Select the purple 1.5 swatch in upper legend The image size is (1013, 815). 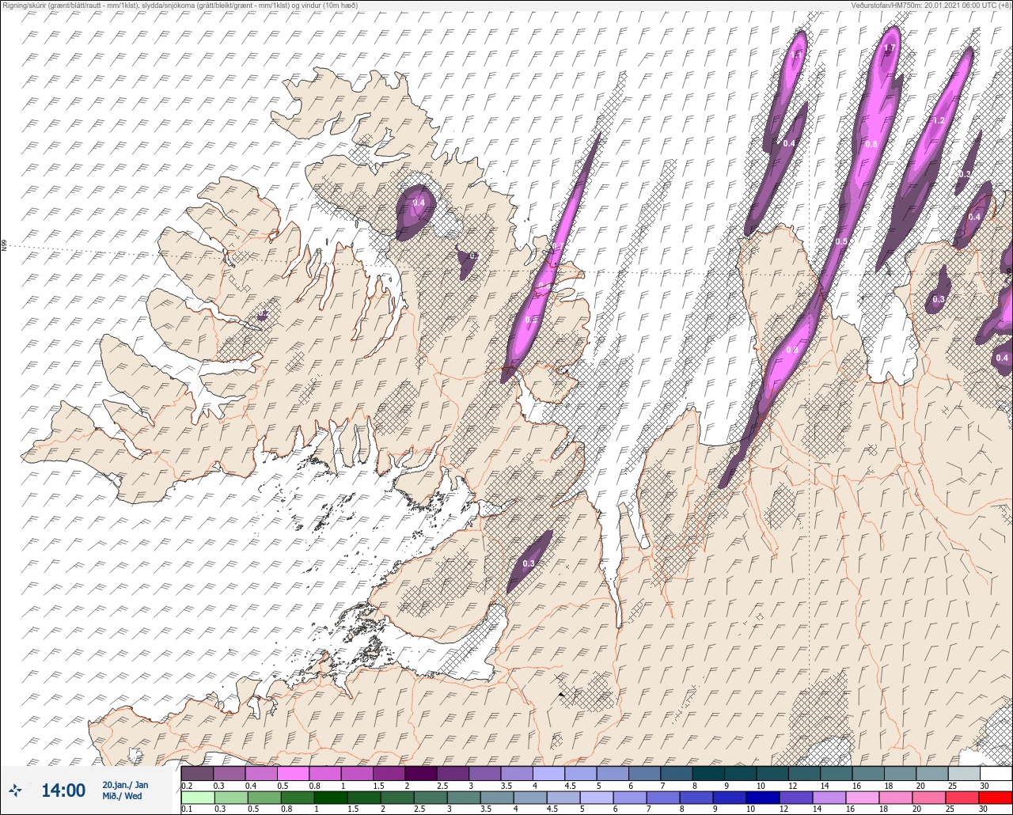(389, 773)
